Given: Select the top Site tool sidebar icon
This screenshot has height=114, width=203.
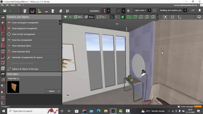Looking at the screenshot, I should [3, 17].
